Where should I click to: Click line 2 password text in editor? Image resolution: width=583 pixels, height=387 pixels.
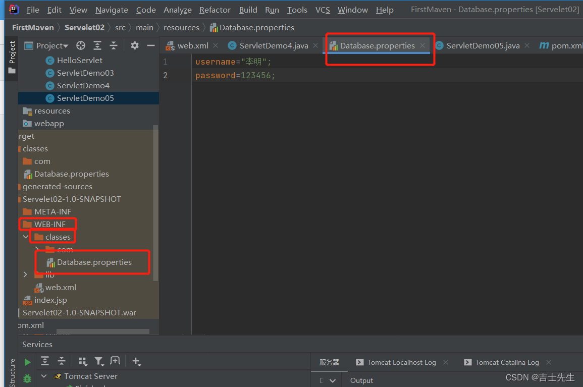pyautogui.click(x=235, y=76)
